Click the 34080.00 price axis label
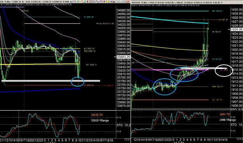Image resolution: width=243 pixels, height=143 pixels. (123, 11)
